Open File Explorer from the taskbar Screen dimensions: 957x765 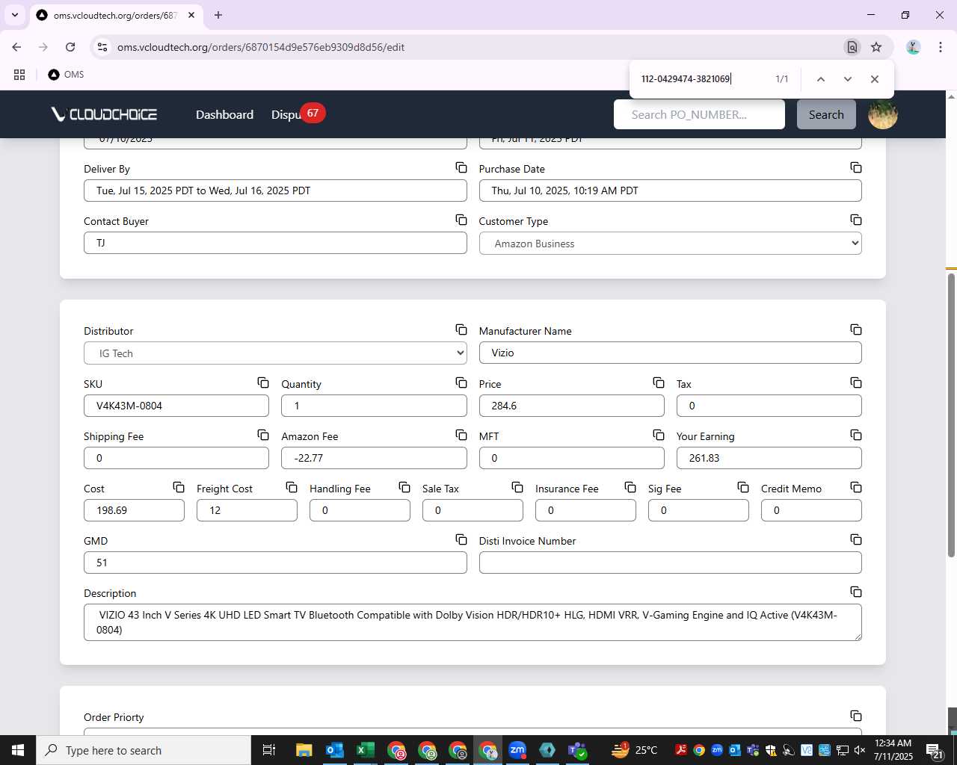[304, 750]
